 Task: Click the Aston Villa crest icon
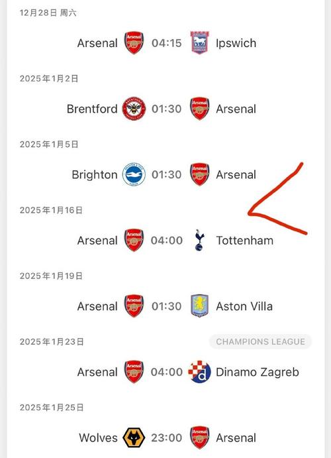click(x=200, y=306)
